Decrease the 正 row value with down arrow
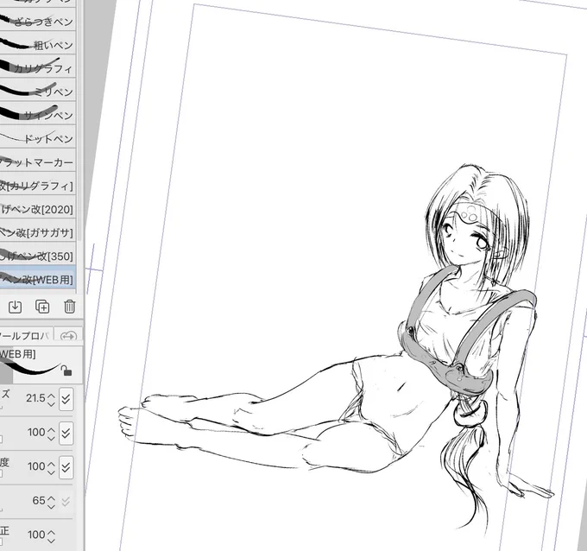The height and width of the screenshot is (551, 587). tap(51, 540)
